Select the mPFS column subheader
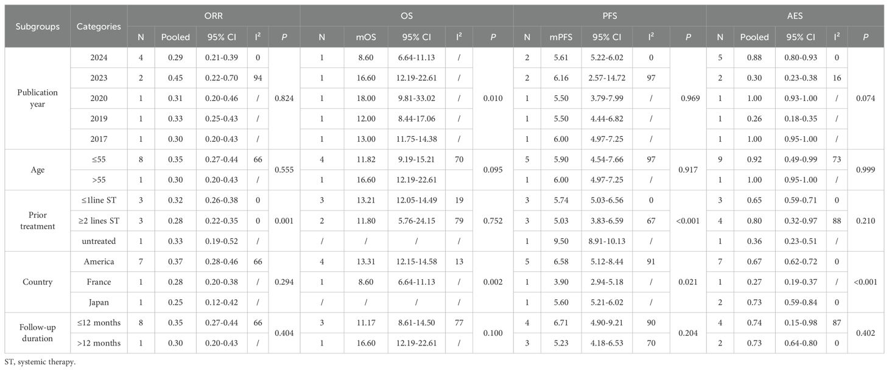 564,36
